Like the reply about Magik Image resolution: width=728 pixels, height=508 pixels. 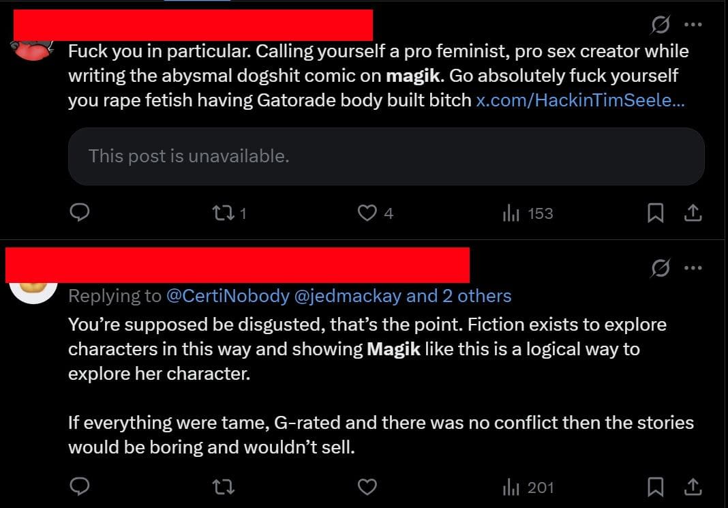367,487
